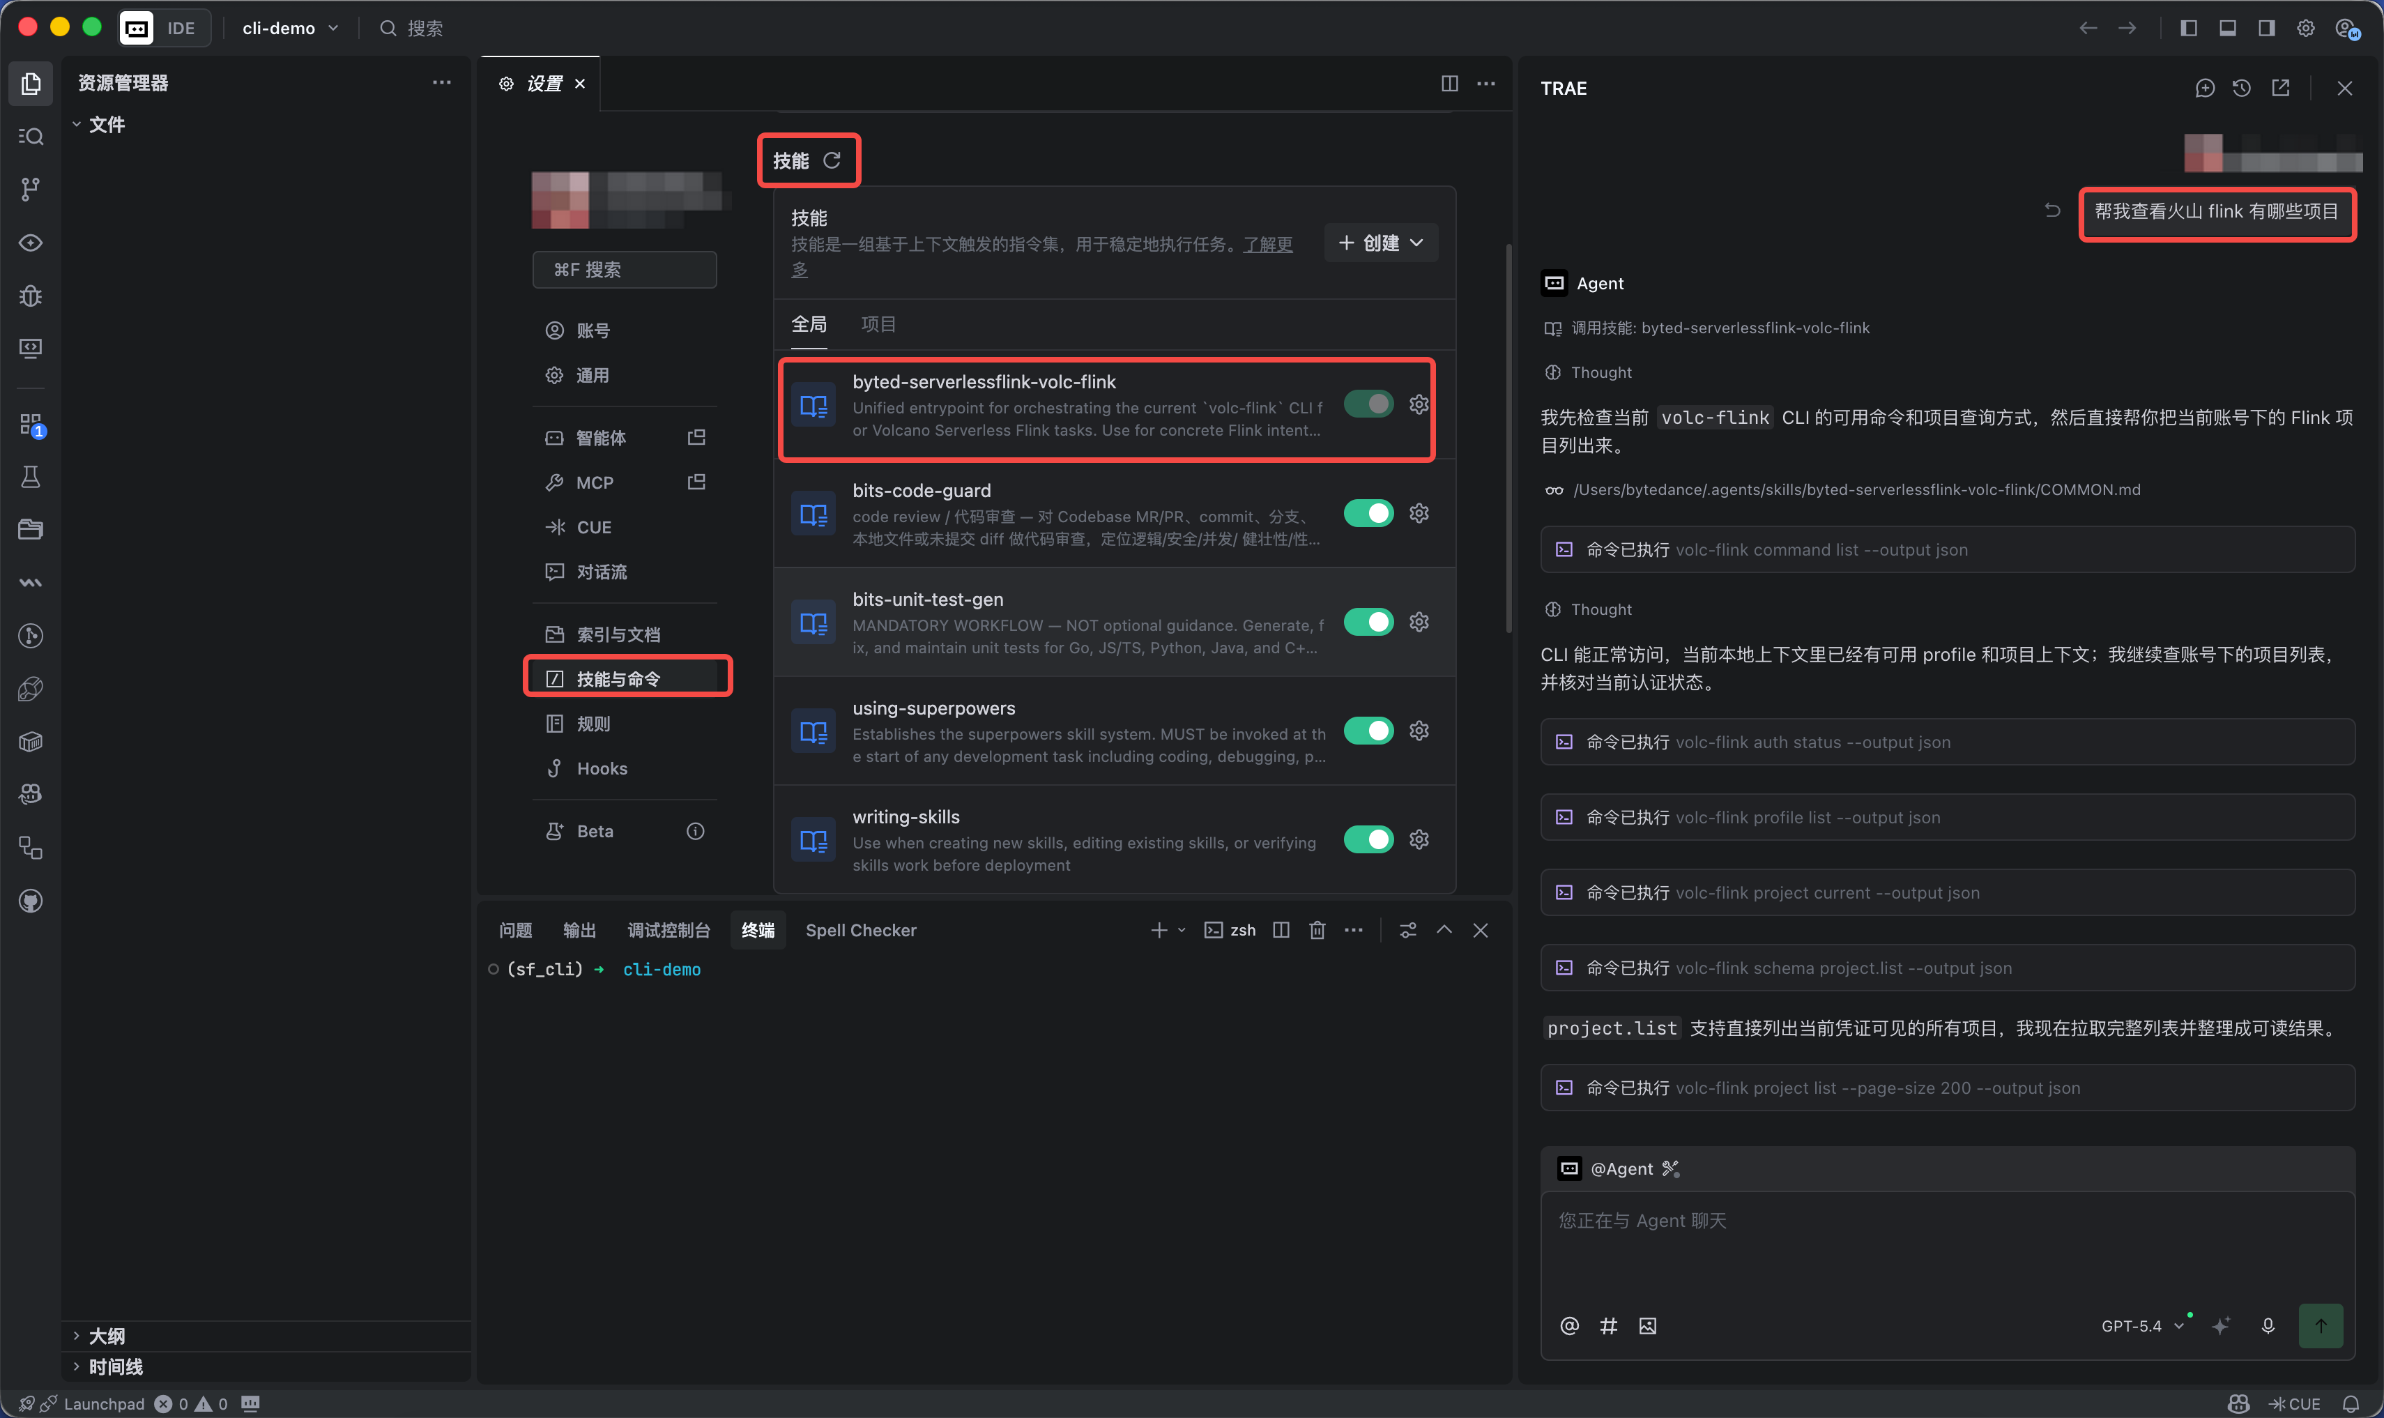Image resolution: width=2384 pixels, height=1418 pixels.
Task: Insert # context reference in chat input
Action: coord(1608,1325)
